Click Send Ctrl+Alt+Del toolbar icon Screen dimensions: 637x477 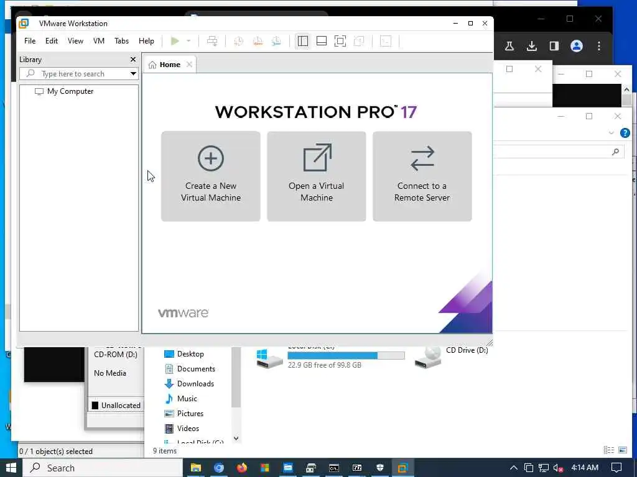212,41
